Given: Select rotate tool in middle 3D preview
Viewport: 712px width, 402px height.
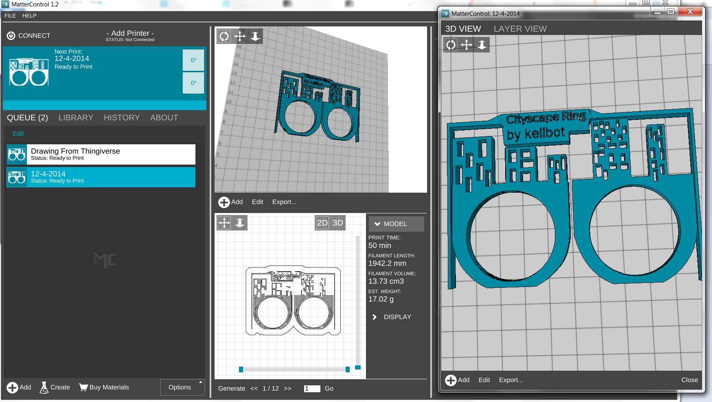Looking at the screenshot, I should point(224,37).
